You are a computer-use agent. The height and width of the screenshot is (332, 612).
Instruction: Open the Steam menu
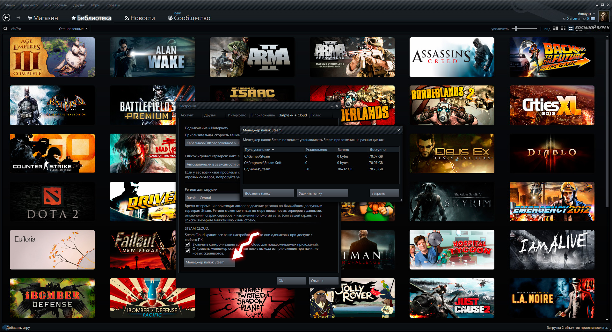(x=10, y=5)
